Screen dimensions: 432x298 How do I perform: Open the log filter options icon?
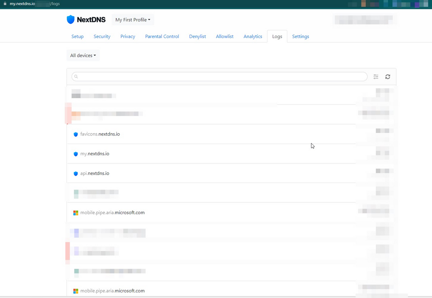point(376,77)
